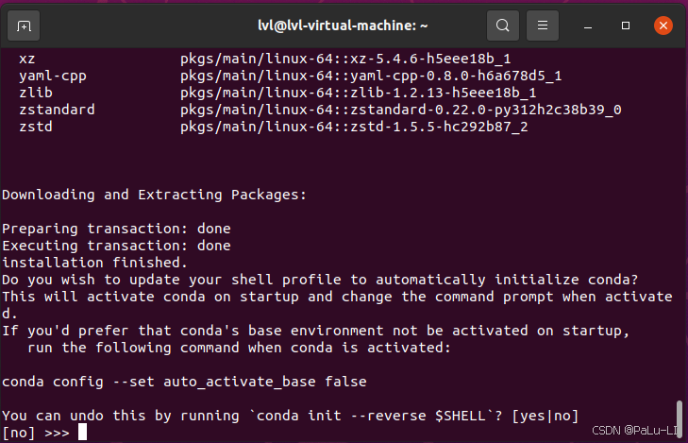Click the terminal vertical scrollbar thumb
The height and width of the screenshot is (443, 688).
point(679,418)
